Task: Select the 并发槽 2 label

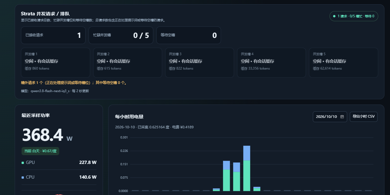Action: pyautogui.click(x=103, y=54)
